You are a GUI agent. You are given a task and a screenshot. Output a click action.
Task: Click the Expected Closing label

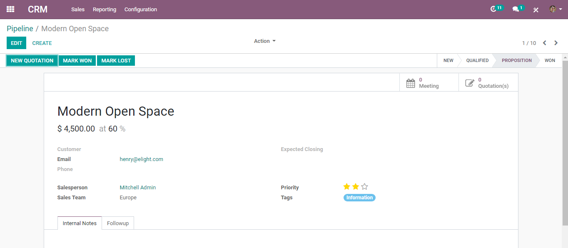302,149
